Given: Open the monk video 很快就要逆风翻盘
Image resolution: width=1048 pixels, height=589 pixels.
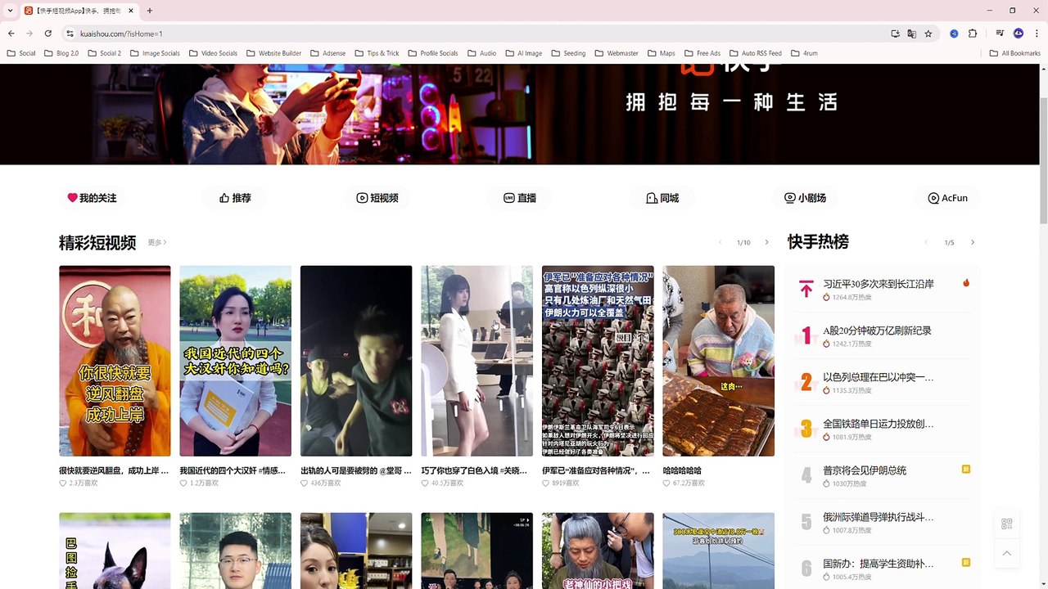Looking at the screenshot, I should coord(115,361).
